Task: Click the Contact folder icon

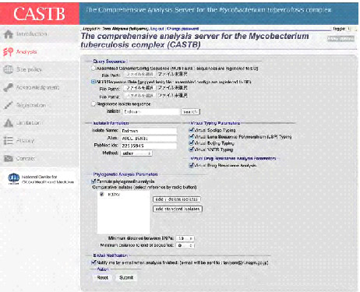Action: 9,158
